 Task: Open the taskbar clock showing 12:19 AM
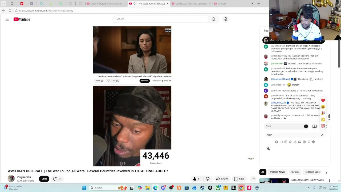pyautogui.click(x=333, y=188)
